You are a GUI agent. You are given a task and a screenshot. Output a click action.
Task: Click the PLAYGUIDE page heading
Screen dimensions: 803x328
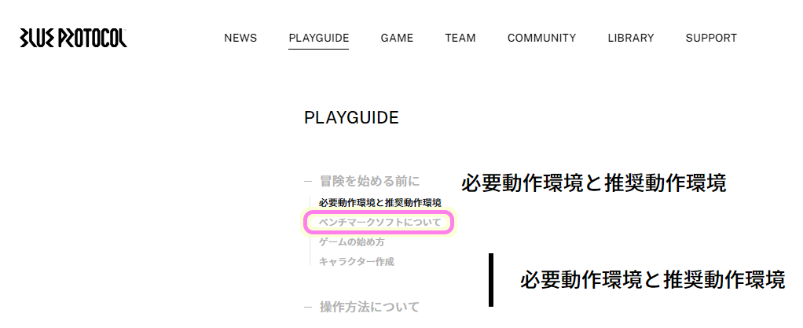tap(351, 118)
